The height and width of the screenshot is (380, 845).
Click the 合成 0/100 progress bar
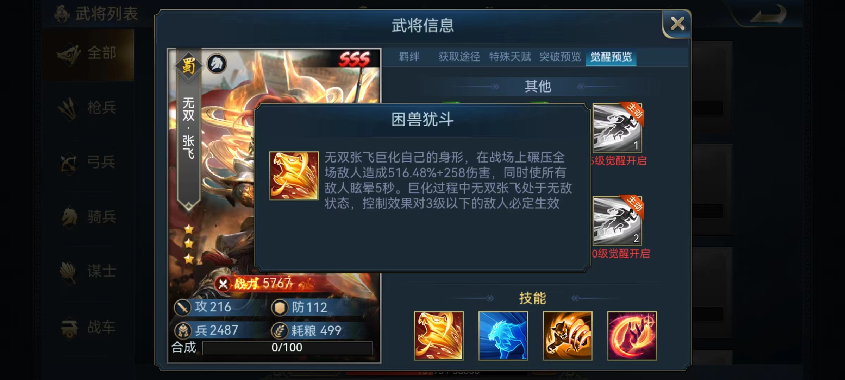287,348
